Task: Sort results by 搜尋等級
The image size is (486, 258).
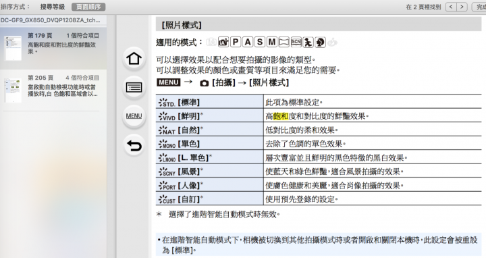Action: (53, 7)
